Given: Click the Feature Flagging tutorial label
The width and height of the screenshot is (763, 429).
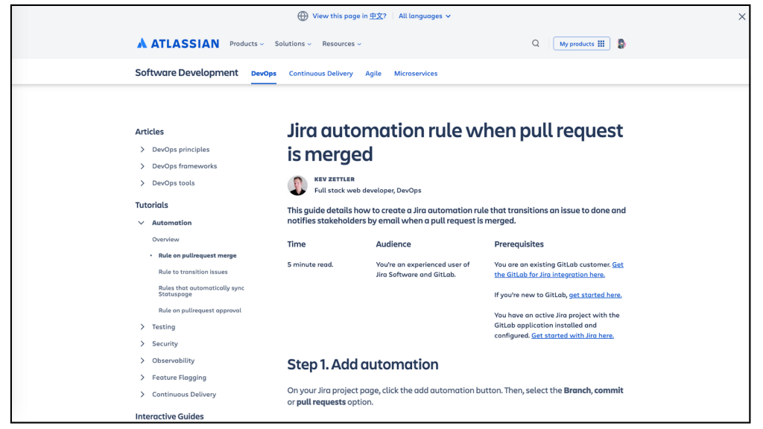Looking at the screenshot, I should [179, 378].
